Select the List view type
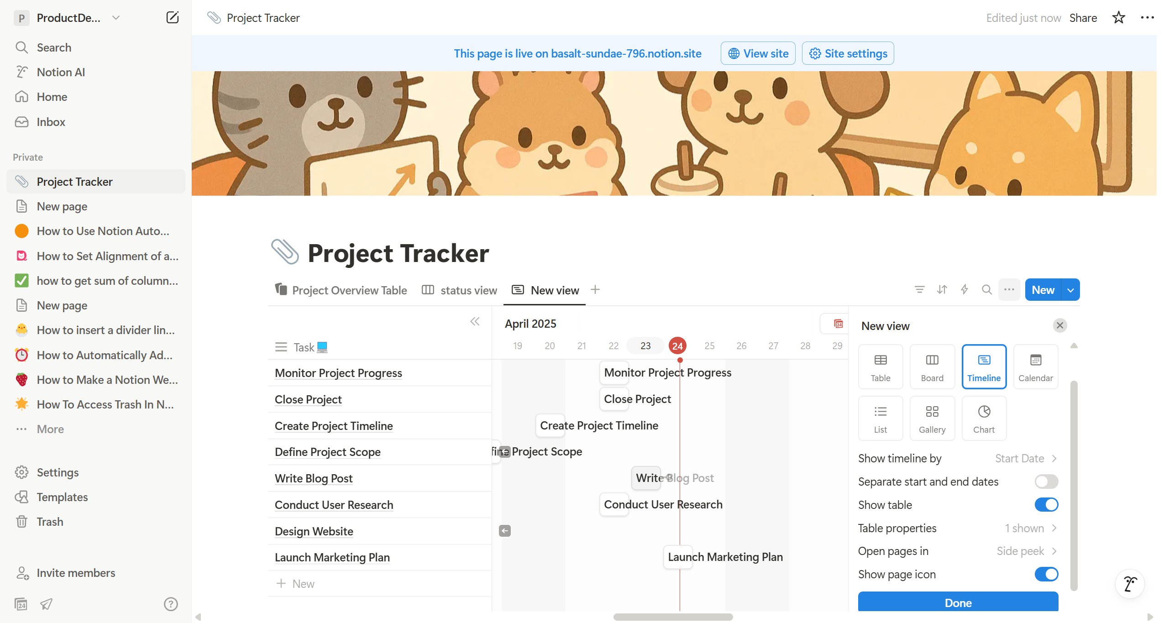This screenshot has width=1169, height=623. [x=880, y=419]
